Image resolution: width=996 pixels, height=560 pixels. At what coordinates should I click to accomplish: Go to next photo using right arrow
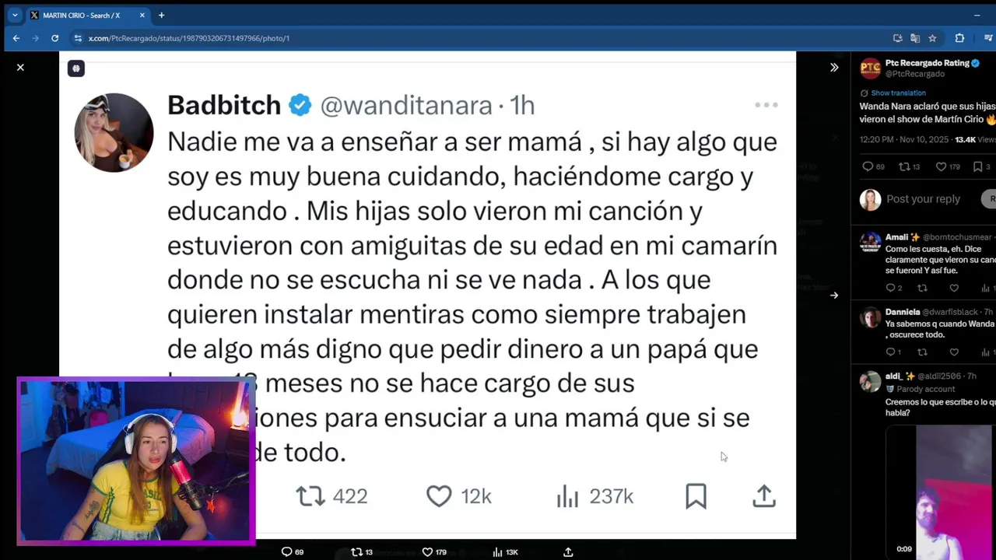click(834, 296)
